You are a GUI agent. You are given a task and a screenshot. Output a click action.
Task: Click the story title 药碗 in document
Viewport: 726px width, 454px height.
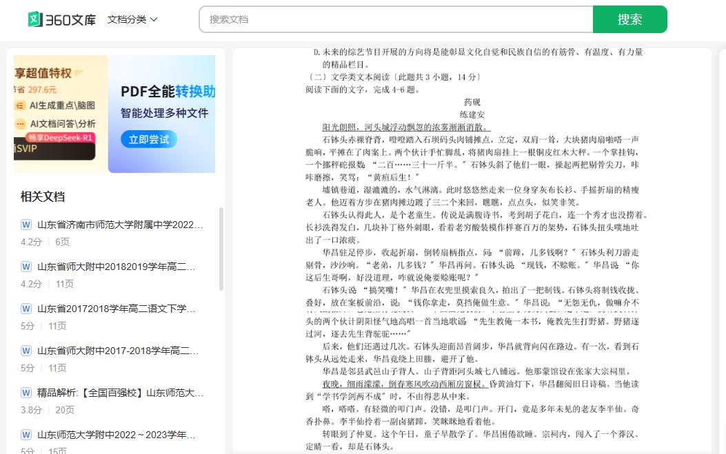472,102
